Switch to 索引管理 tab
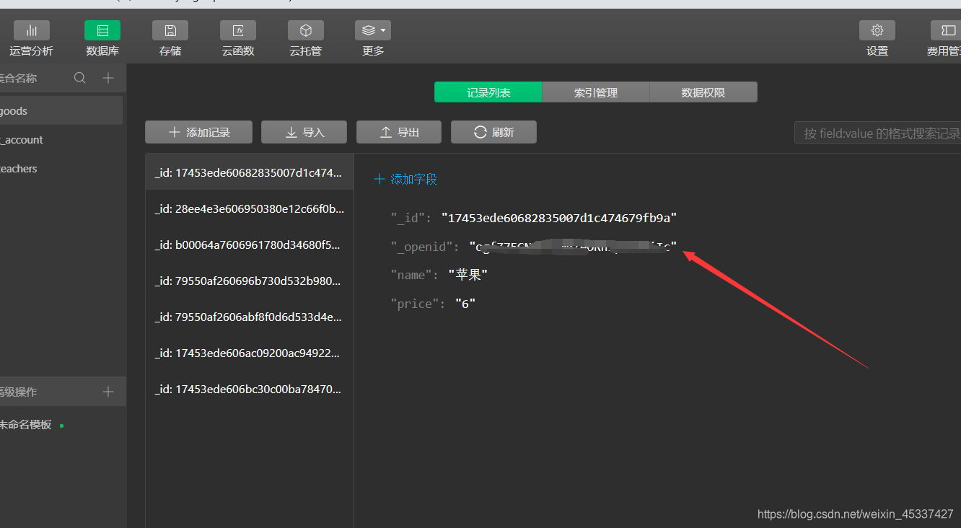 [596, 92]
